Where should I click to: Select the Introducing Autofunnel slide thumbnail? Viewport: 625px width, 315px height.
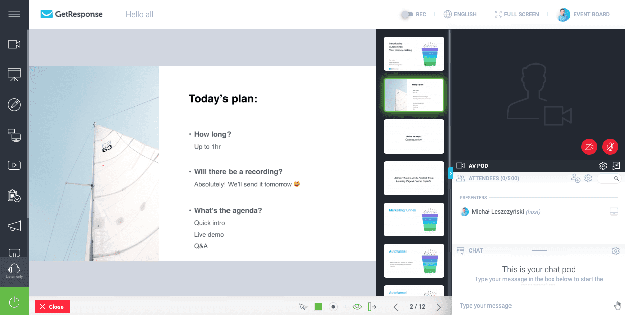(x=414, y=53)
